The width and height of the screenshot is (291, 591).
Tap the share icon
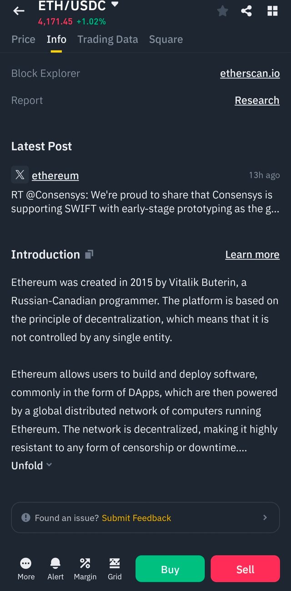click(x=246, y=11)
